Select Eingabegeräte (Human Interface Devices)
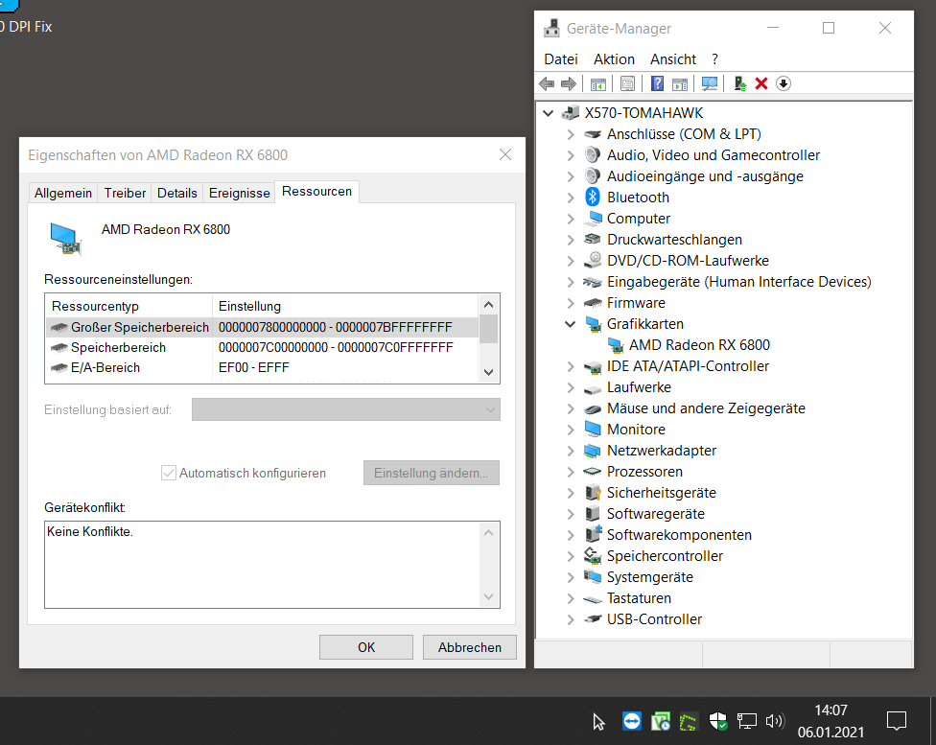 (738, 282)
